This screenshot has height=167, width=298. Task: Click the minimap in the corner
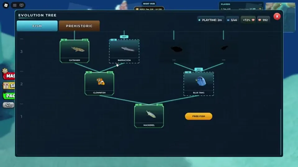pyautogui.click(x=281, y=17)
